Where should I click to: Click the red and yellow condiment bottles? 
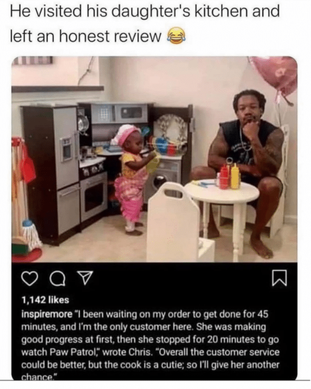(x=230, y=177)
